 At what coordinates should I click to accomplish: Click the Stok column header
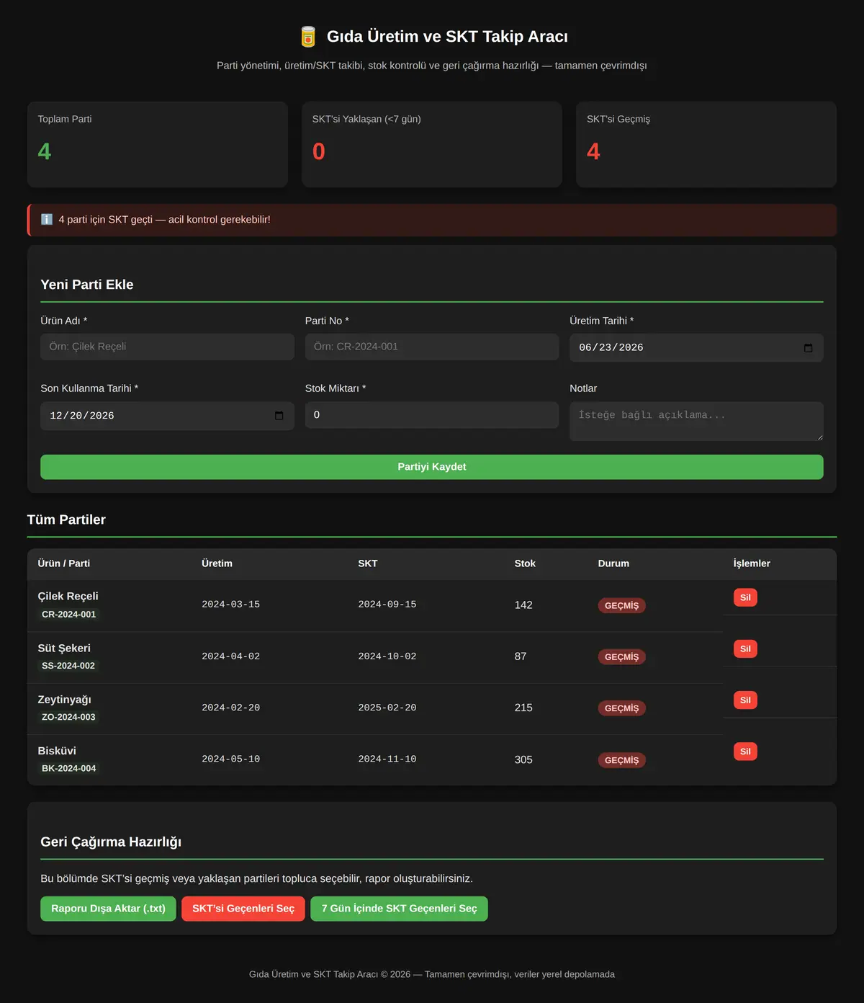(525, 563)
